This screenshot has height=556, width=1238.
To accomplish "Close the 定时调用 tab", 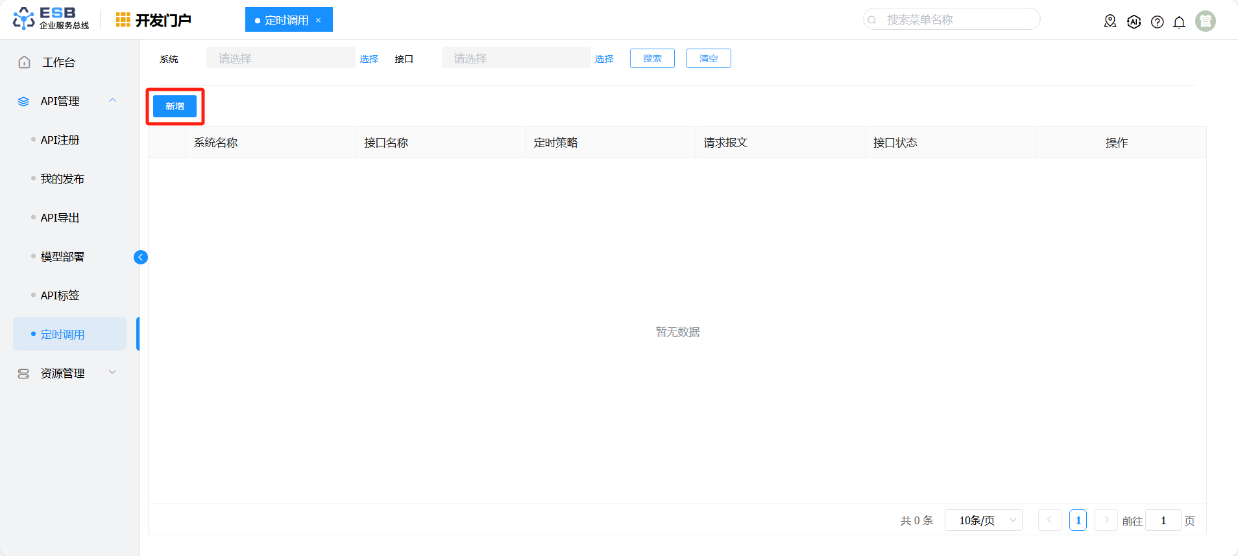I will click(x=319, y=20).
